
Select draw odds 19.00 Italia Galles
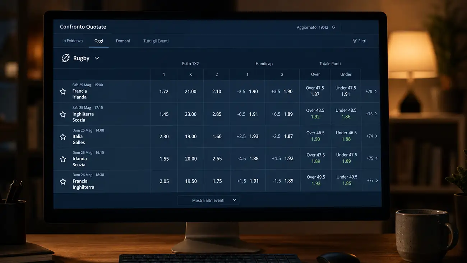[x=191, y=137]
